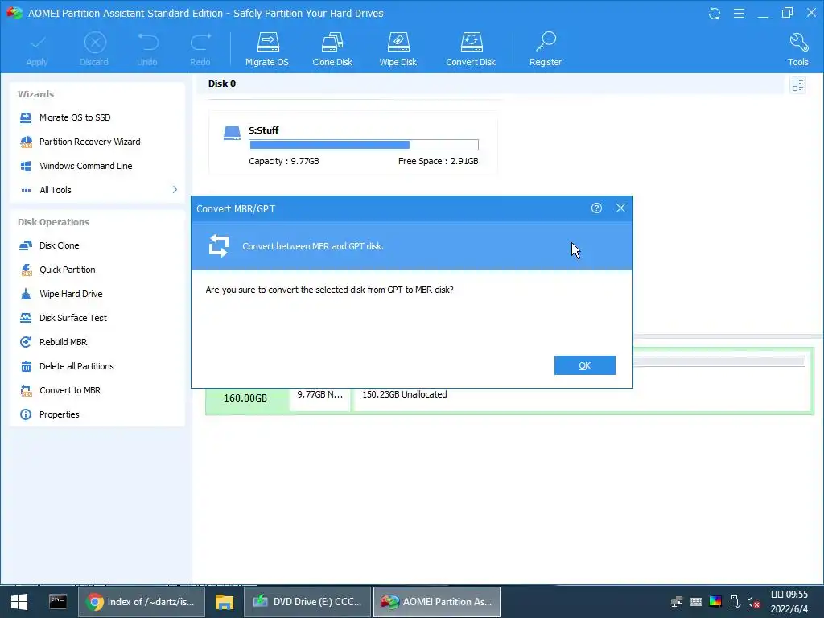Click the USB device tray icon

pyautogui.click(x=735, y=602)
